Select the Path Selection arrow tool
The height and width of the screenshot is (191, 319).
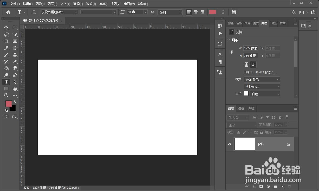tap(15, 82)
